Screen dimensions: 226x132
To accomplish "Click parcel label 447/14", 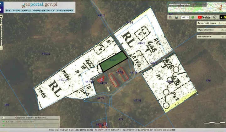I will [63, 80].
